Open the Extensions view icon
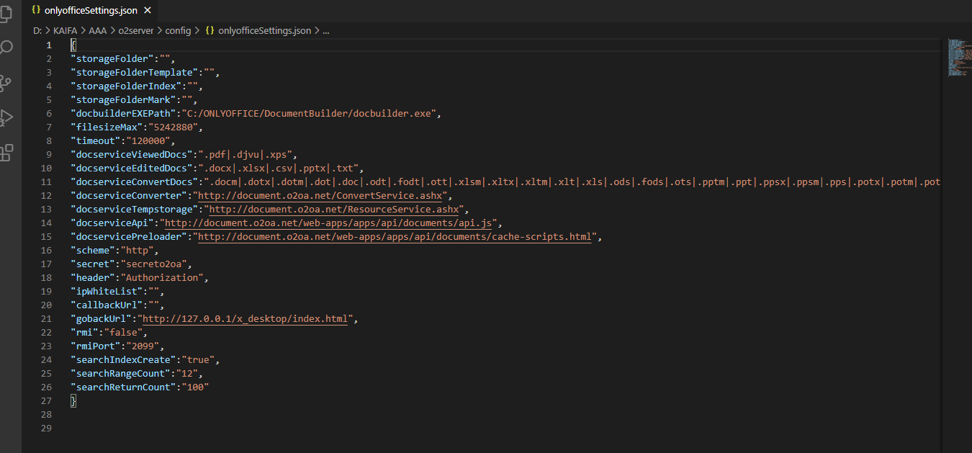Viewport: 972px width, 453px height. (x=6, y=152)
